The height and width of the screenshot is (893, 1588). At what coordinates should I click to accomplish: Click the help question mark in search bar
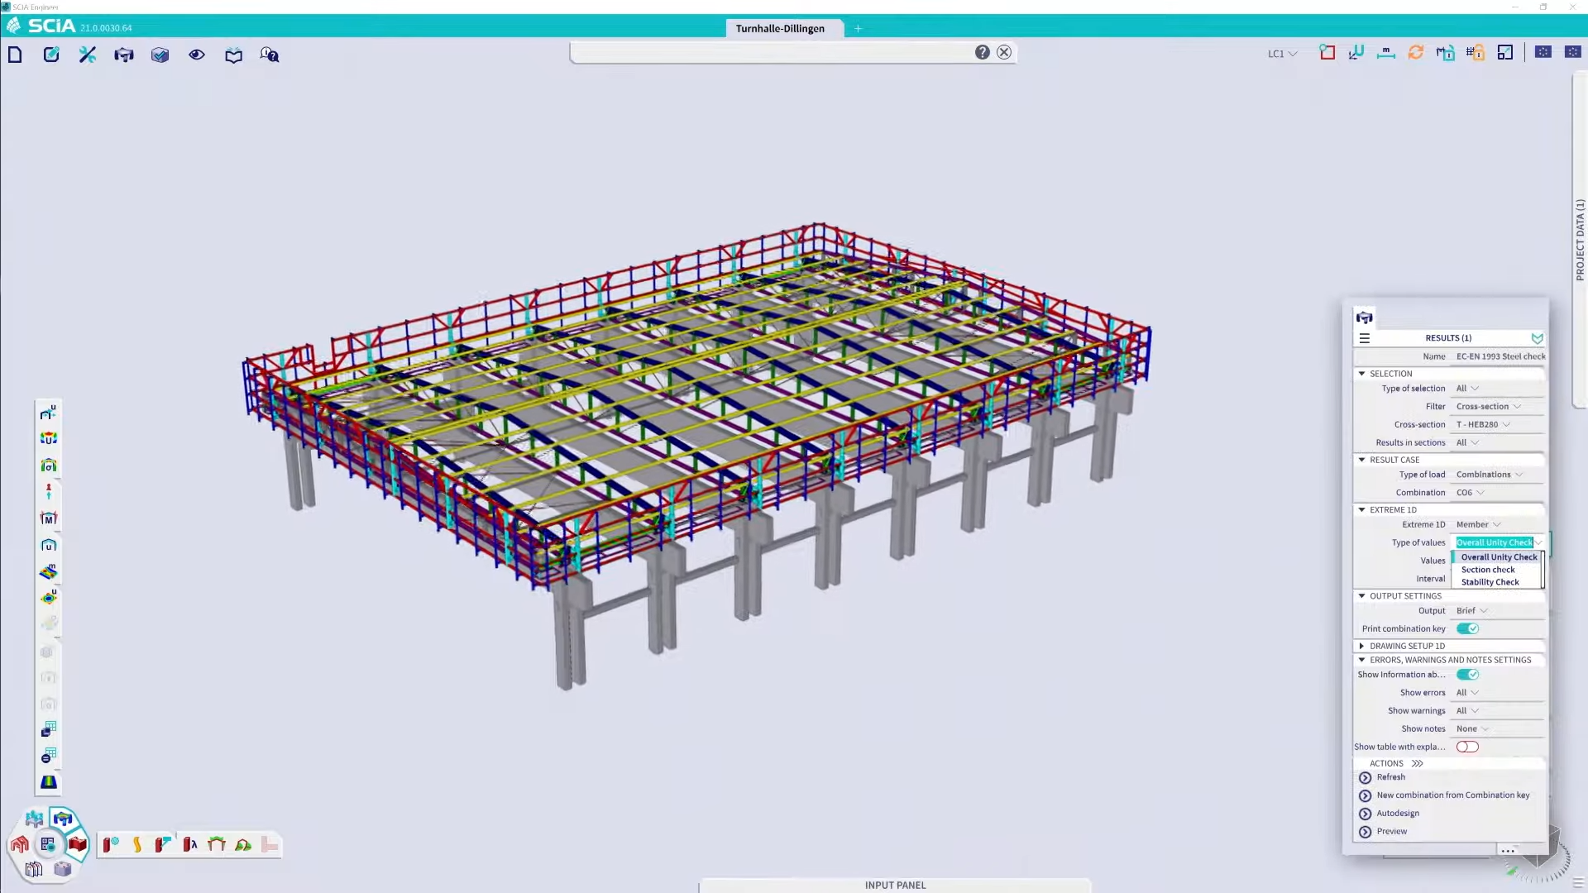tap(982, 52)
